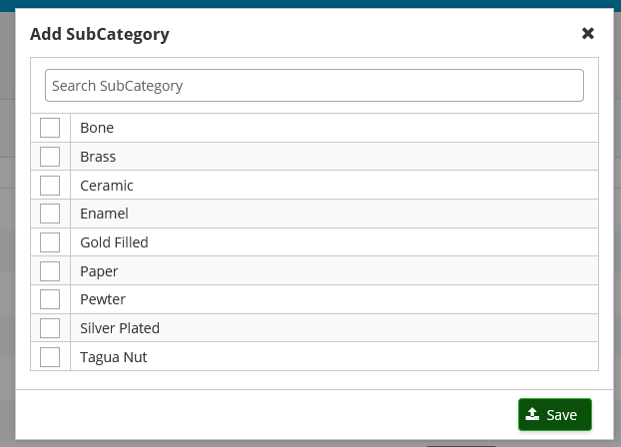Click the Silver Plated row label
Viewport: 621px width, 447px height.
click(120, 328)
